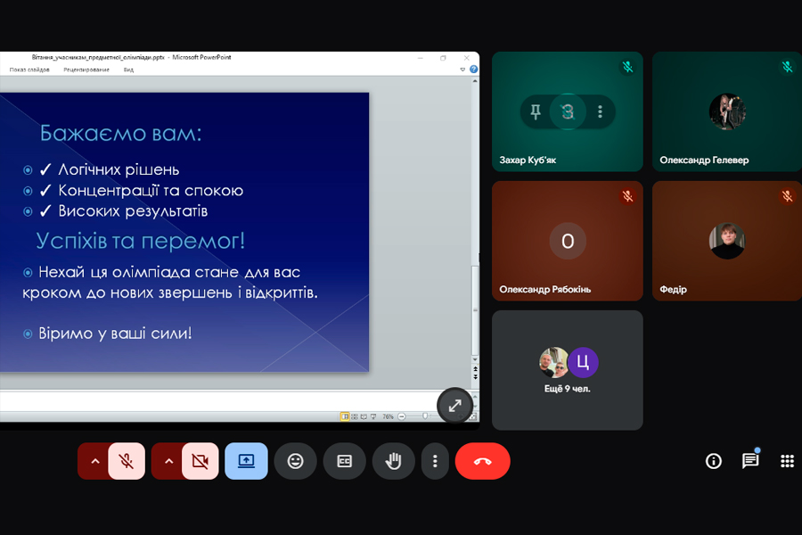Collapse the PowerPoint ribbon arrow

(462, 70)
